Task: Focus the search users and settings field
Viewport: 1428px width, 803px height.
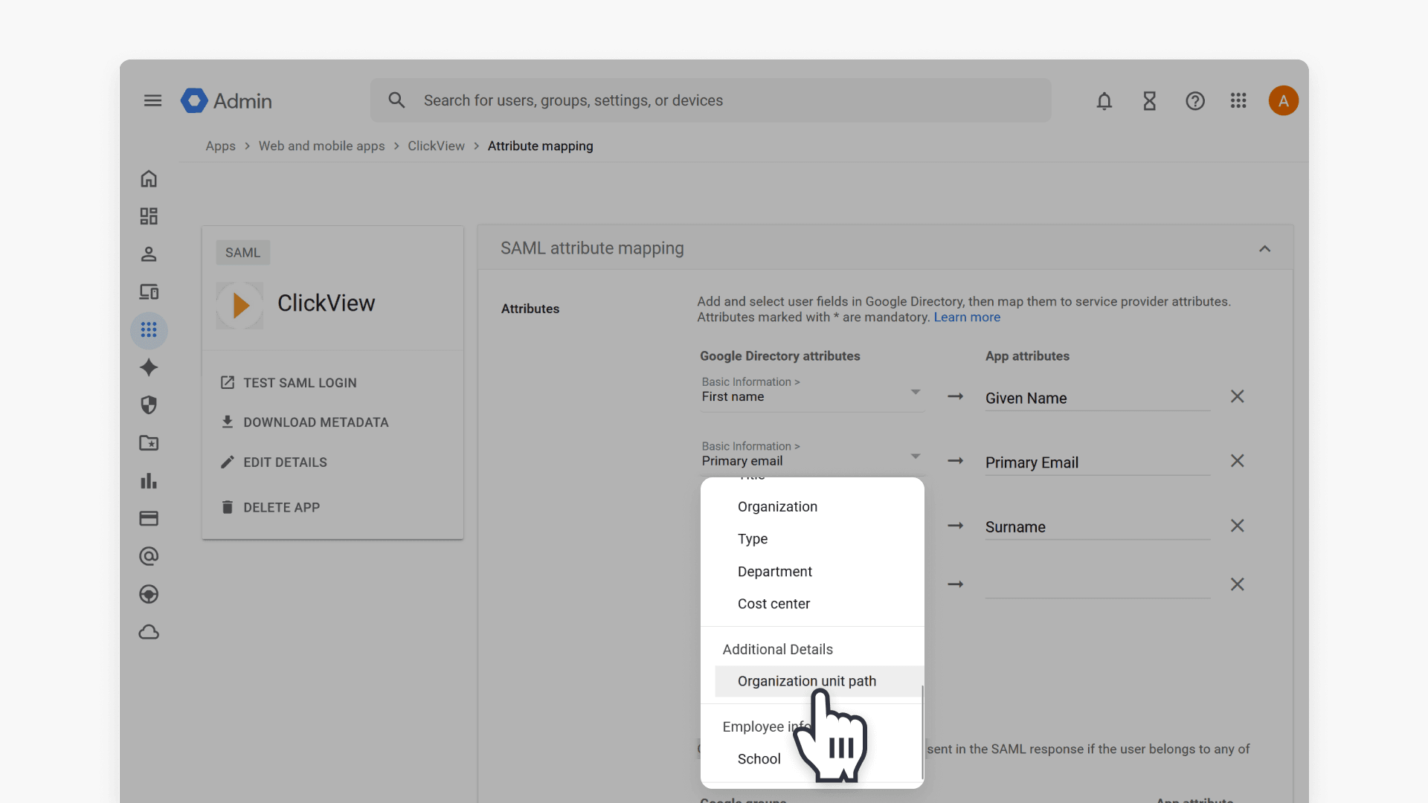Action: (710, 100)
